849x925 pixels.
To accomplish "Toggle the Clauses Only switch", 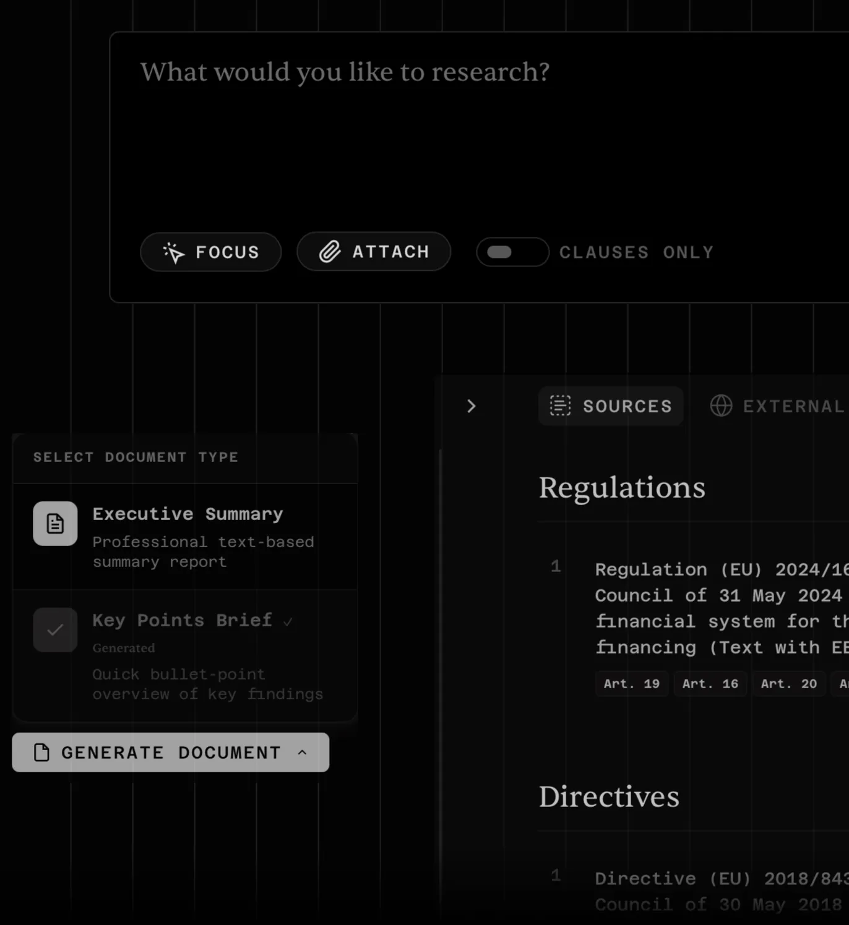I will 512,252.
